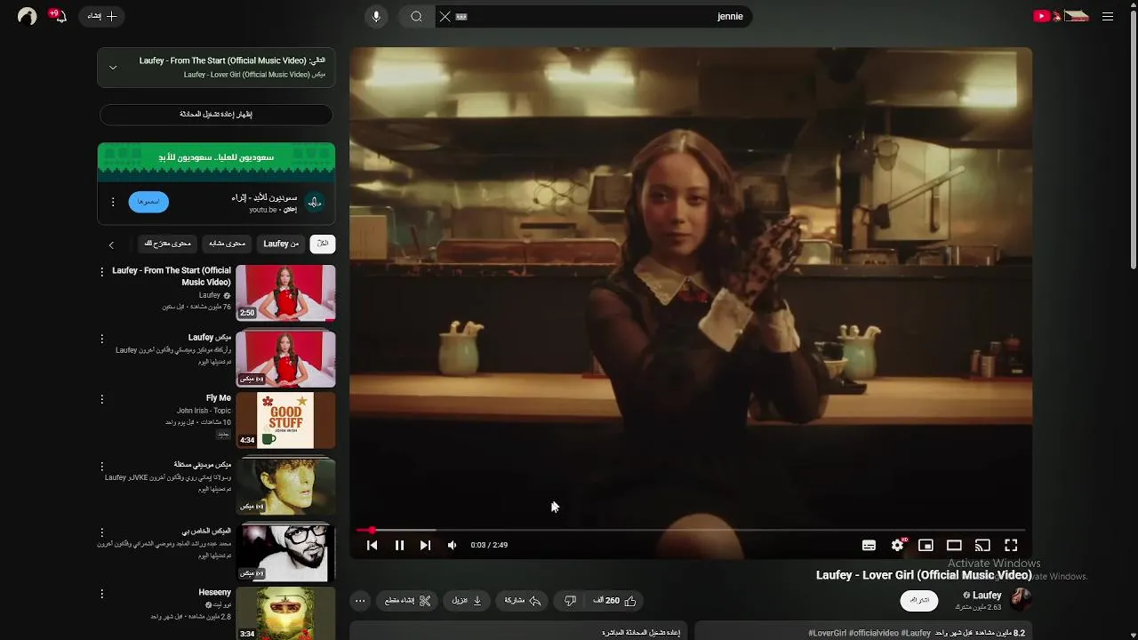1138x640 pixels.
Task: Skip to previous video
Action: click(373, 545)
